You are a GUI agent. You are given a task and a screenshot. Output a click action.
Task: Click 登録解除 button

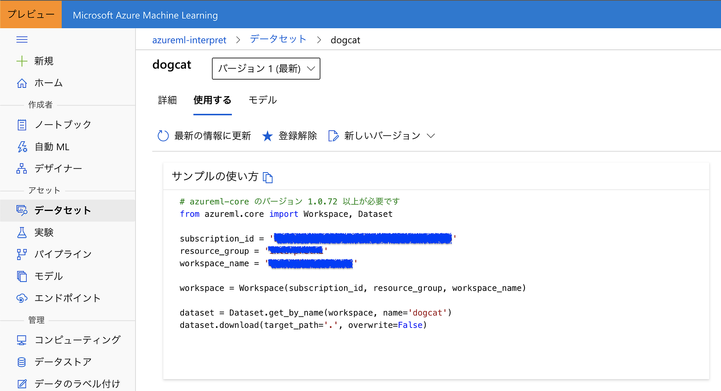point(289,136)
